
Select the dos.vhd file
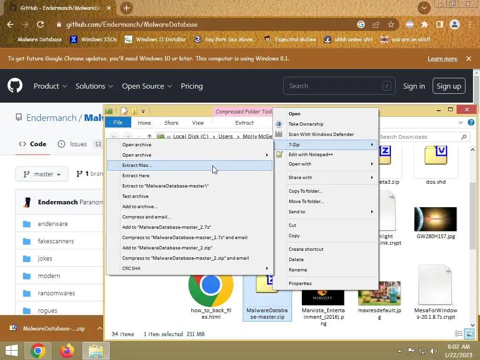tap(435, 165)
